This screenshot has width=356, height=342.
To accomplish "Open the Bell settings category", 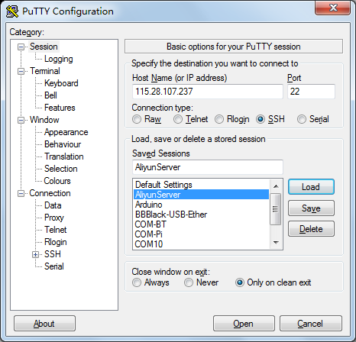I will coord(50,95).
